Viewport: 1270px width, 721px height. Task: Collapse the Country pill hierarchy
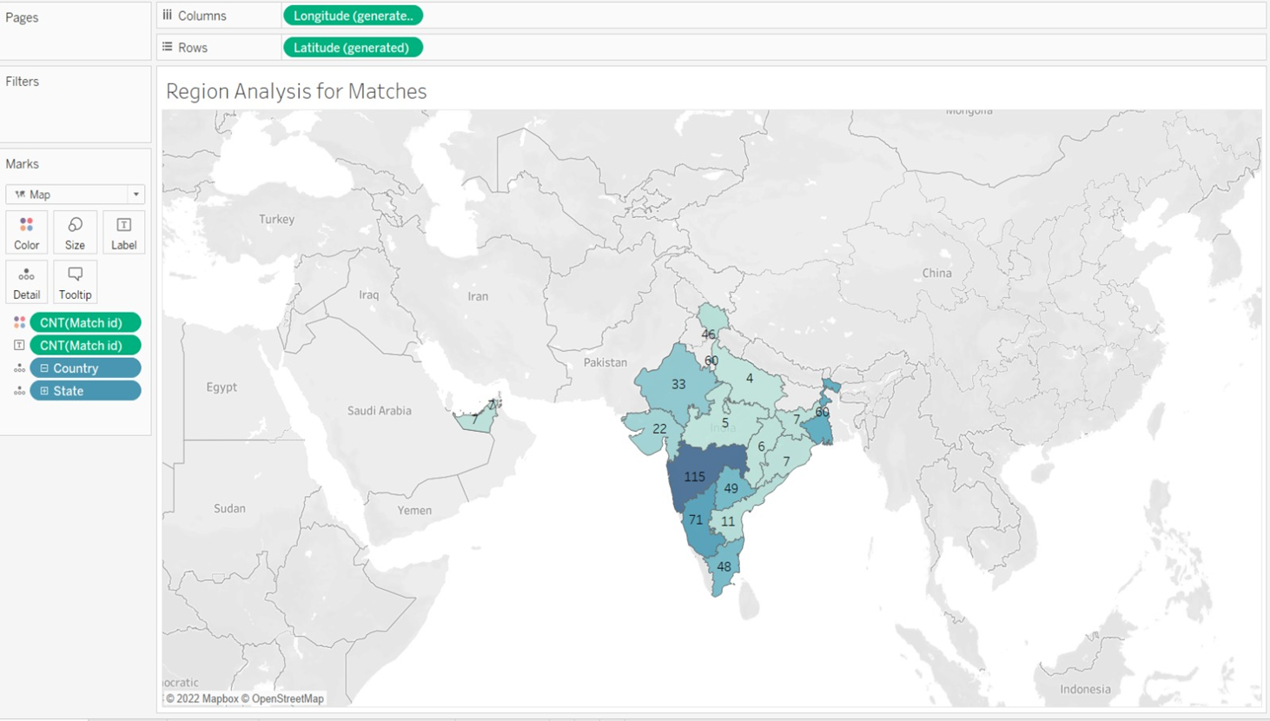[45, 367]
